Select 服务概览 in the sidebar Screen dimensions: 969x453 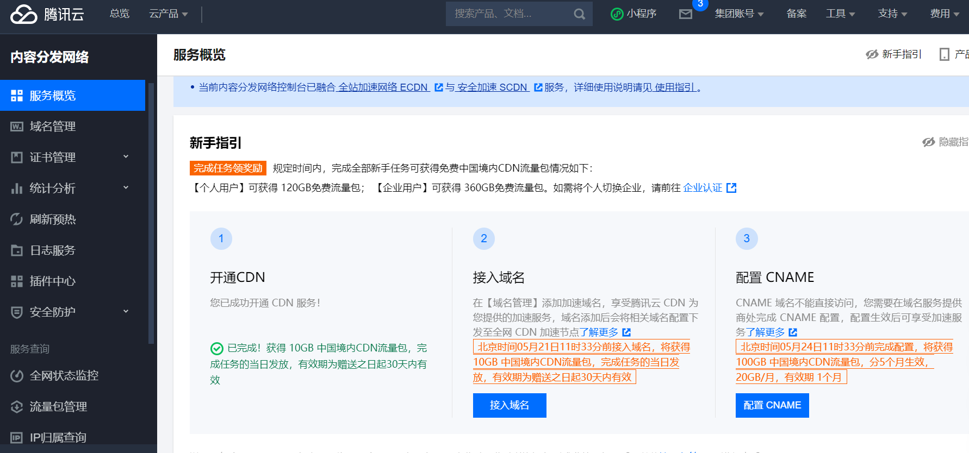click(73, 96)
